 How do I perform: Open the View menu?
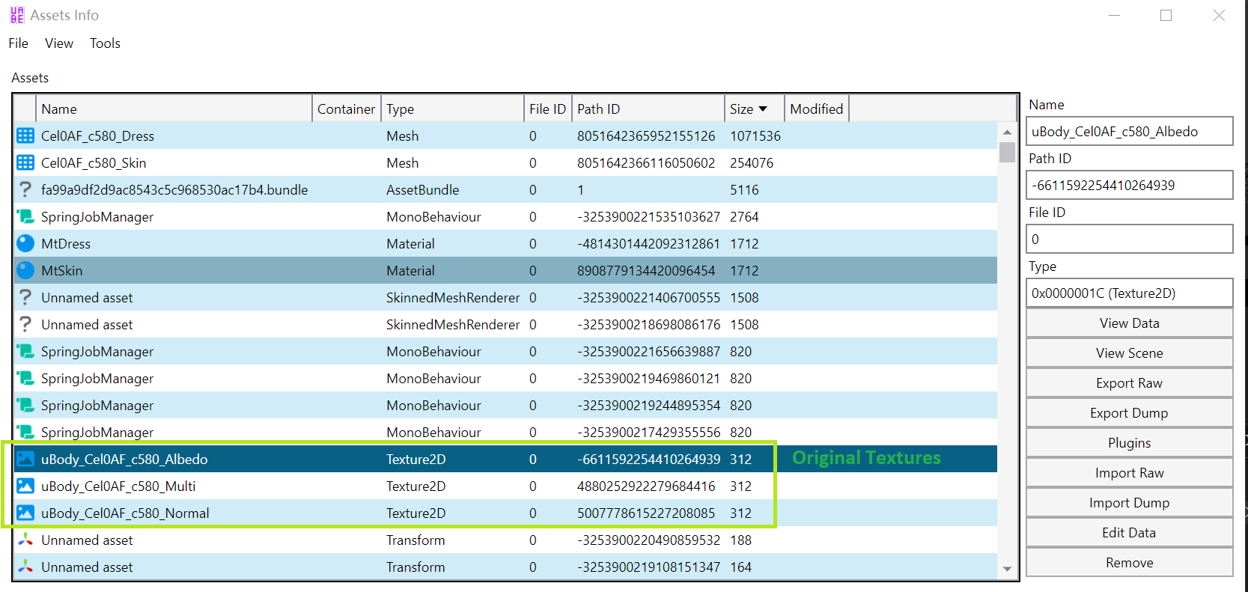(59, 43)
